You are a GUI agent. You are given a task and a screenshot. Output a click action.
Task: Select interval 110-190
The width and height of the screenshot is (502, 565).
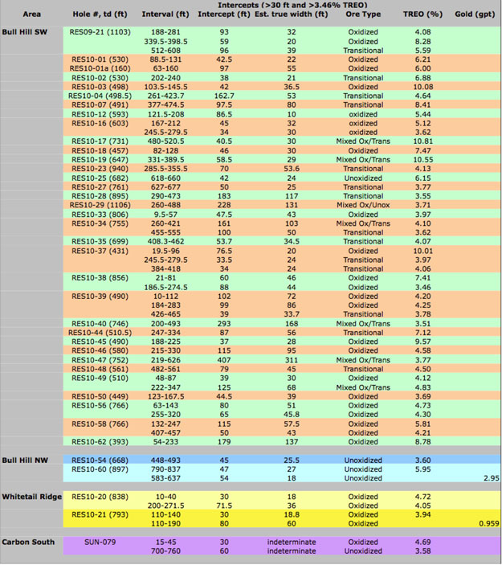point(165,524)
